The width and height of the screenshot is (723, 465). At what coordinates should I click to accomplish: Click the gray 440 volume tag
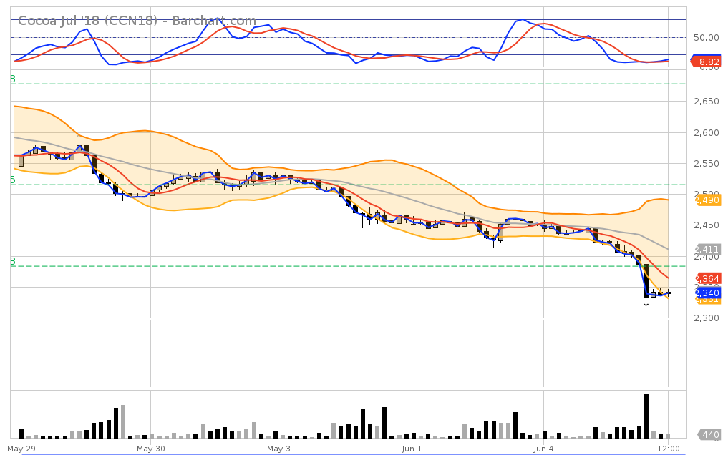coord(709,434)
